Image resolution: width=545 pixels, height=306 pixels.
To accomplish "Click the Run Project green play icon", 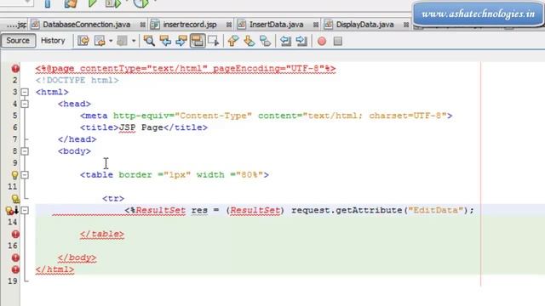I will (x=92, y=3).
